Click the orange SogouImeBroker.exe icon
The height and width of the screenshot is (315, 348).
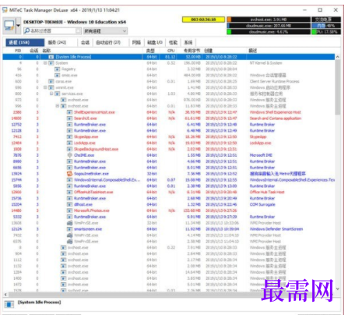[x=69, y=174]
